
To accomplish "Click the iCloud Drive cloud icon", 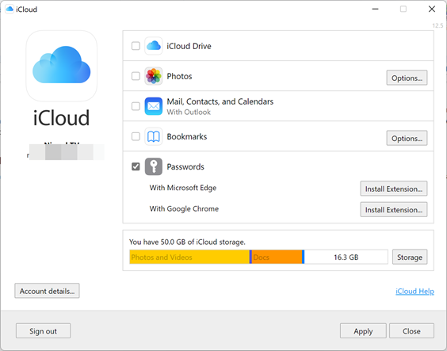I will point(154,46).
